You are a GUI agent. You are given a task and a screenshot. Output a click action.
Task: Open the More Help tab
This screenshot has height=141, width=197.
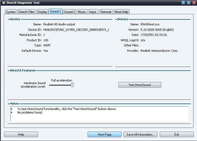coord(122,12)
